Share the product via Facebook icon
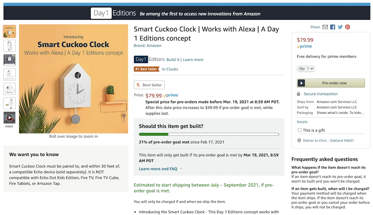 (332, 27)
